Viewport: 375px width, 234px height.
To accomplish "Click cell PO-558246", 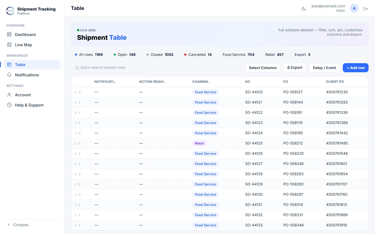I will [x=293, y=164].
